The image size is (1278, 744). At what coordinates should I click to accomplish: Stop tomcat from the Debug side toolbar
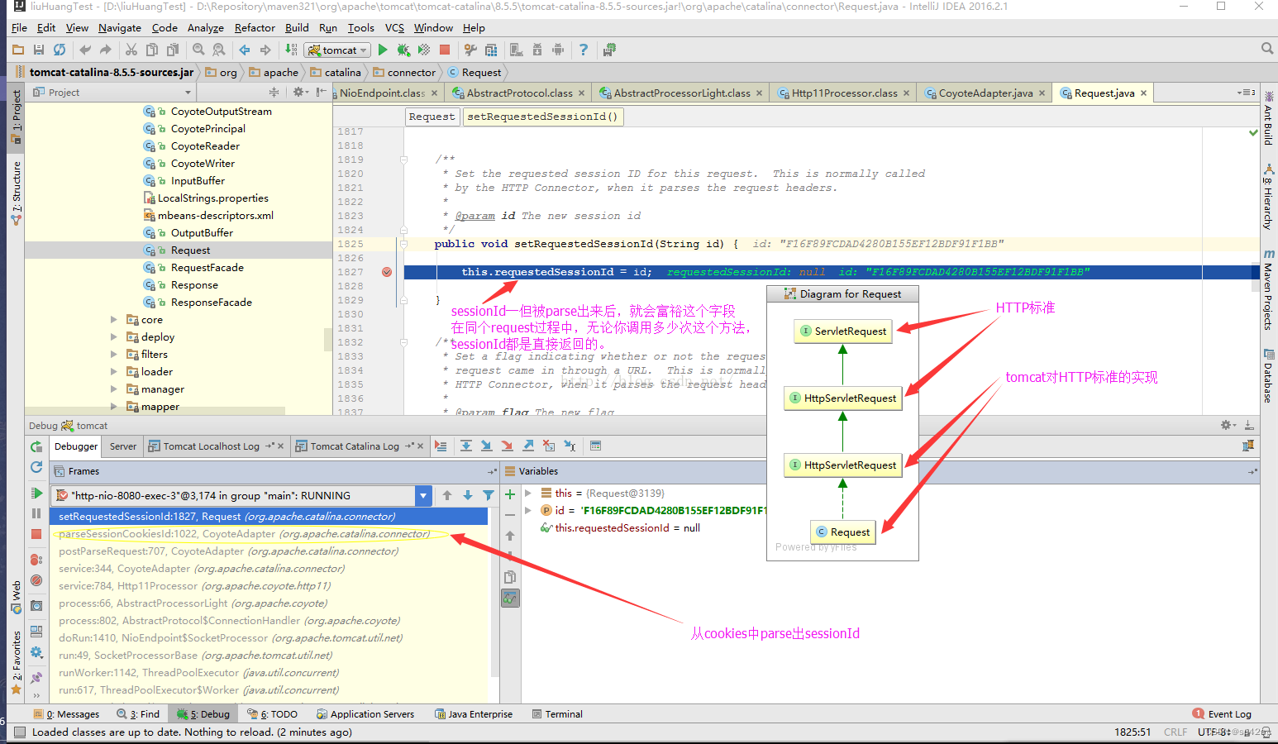click(x=36, y=534)
